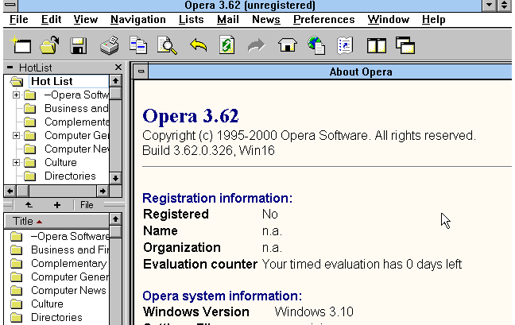Open the About Opera window control menu
The width and height of the screenshot is (515, 325).
141,72
